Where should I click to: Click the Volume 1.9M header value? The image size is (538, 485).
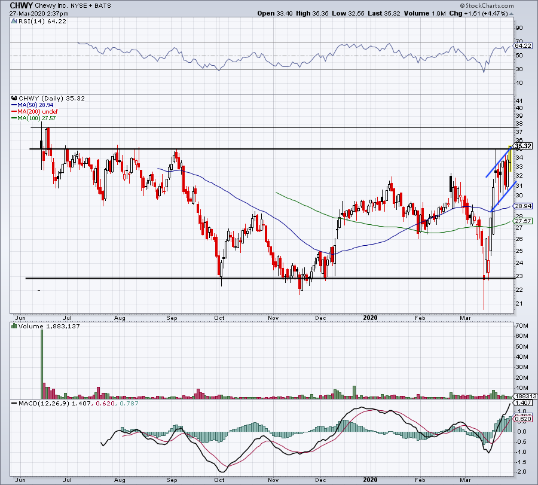coord(425,13)
